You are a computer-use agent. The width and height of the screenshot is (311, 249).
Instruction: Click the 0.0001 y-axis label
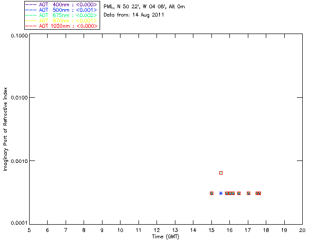19,223
